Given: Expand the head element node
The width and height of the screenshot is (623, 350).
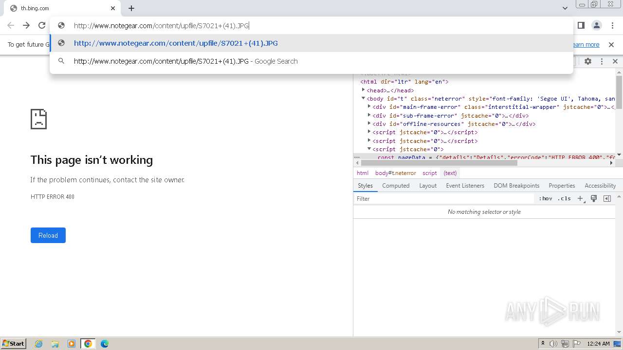Looking at the screenshot, I should (364, 90).
